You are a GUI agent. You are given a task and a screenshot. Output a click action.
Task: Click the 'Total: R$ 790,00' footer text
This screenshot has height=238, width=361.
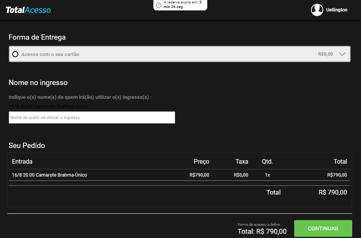(262, 231)
